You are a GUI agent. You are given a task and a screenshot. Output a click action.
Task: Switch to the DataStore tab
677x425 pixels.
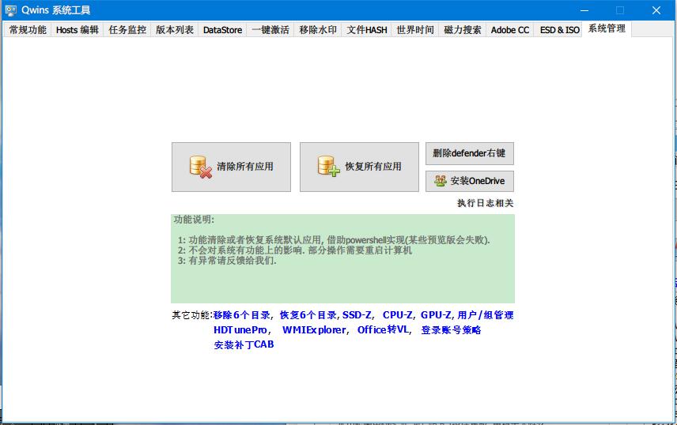[222, 30]
